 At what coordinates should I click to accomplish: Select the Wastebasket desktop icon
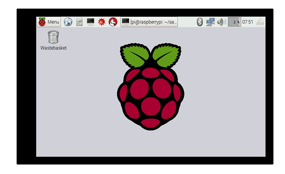click(x=53, y=37)
